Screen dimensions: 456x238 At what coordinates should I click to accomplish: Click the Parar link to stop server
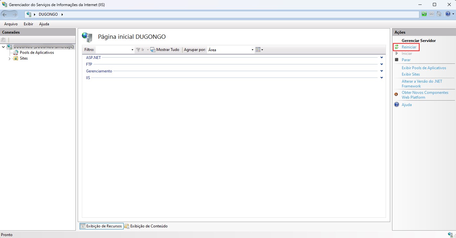(x=406, y=60)
